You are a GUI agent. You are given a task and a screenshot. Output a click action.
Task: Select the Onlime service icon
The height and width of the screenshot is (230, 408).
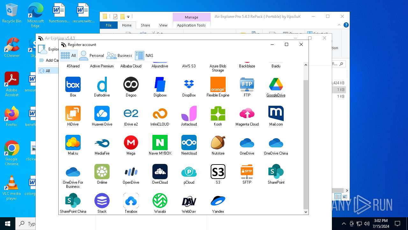pyautogui.click(x=102, y=172)
